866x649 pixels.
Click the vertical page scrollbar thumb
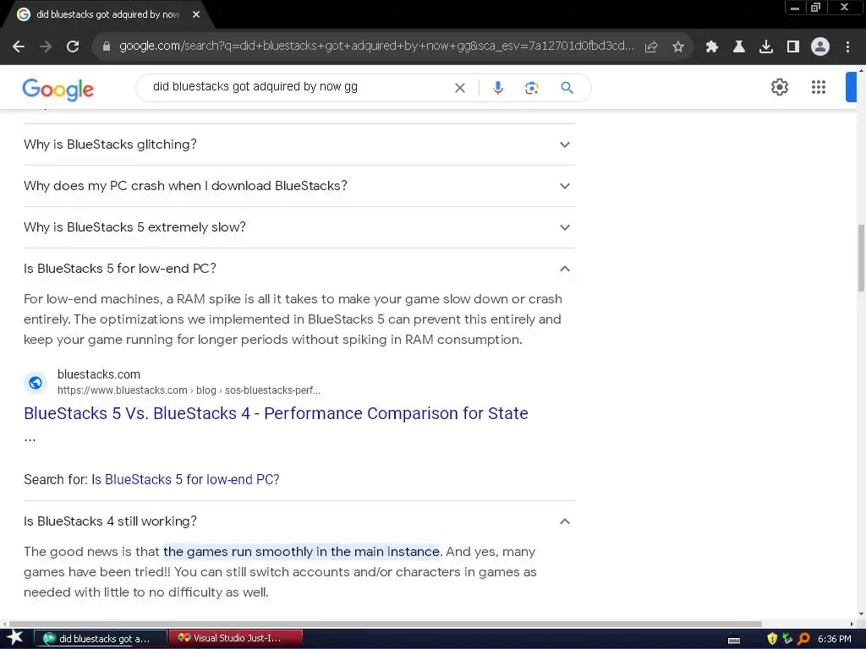(x=860, y=259)
